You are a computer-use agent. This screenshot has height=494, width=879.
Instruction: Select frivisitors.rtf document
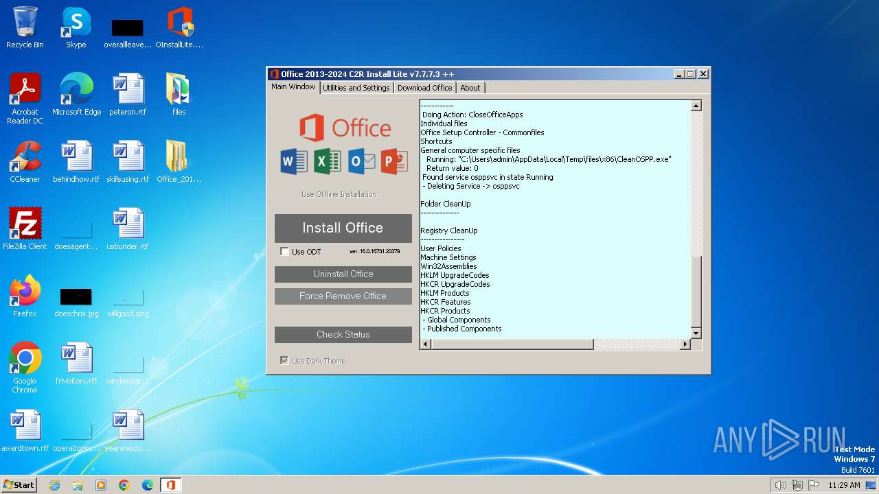click(76, 364)
